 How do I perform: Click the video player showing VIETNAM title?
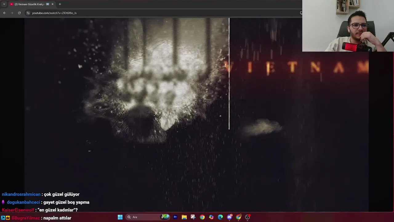coord(196,115)
